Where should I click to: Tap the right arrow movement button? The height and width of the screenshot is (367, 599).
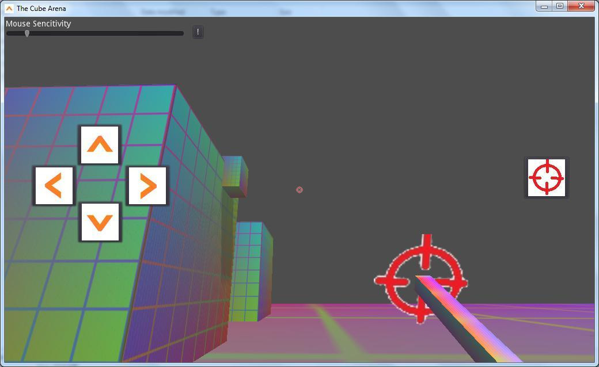coord(147,185)
